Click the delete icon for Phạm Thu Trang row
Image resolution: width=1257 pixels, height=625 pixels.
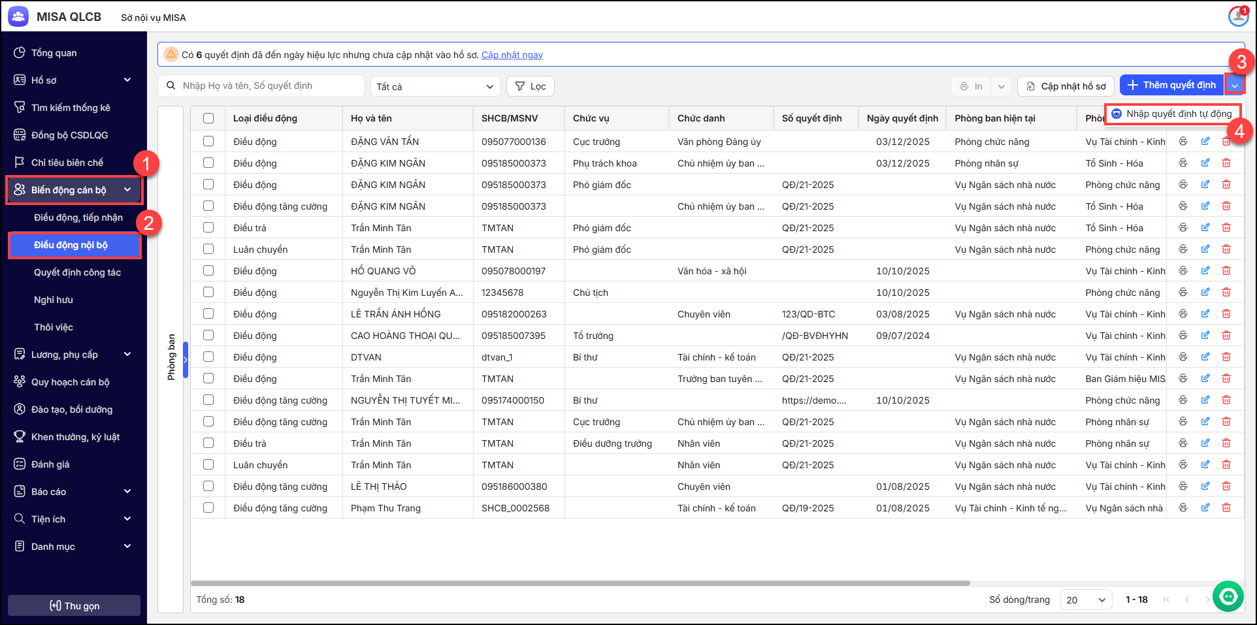click(x=1226, y=507)
